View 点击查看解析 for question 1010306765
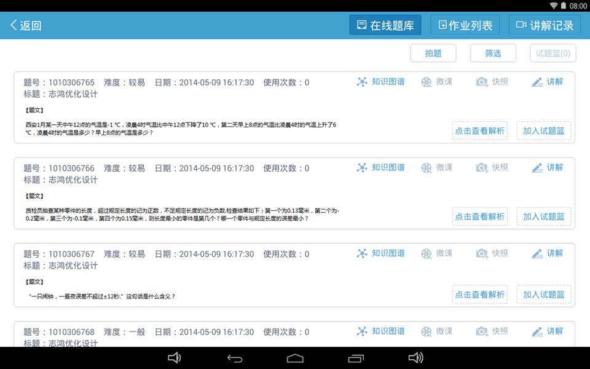 tap(479, 130)
